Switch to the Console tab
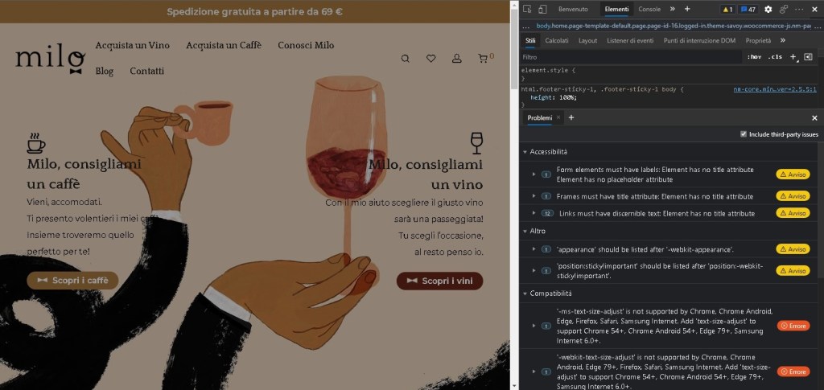This screenshot has width=824, height=390. tap(649, 9)
